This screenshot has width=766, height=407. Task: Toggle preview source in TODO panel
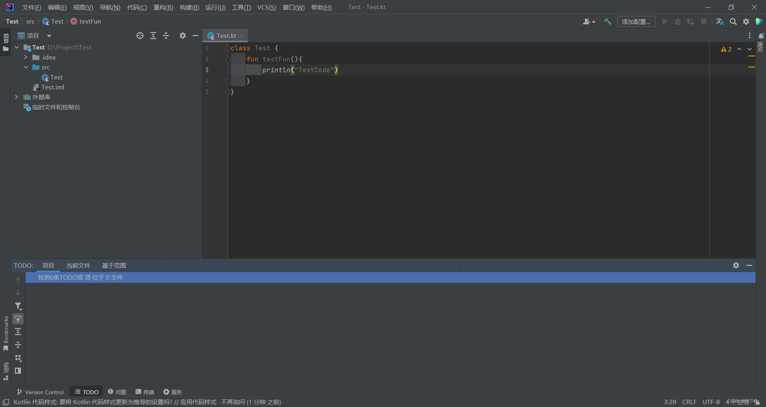tap(18, 371)
